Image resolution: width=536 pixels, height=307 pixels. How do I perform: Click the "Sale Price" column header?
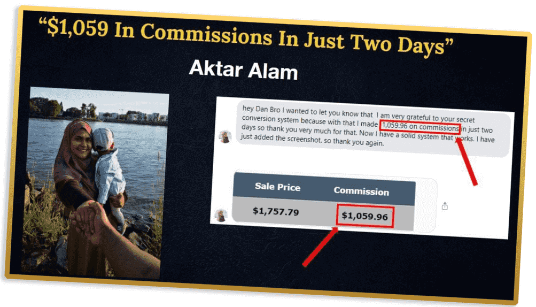point(277,187)
